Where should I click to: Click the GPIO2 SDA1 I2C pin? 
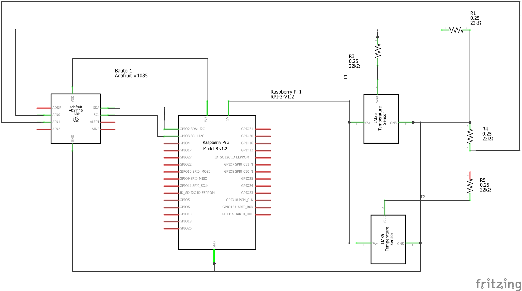171,129
